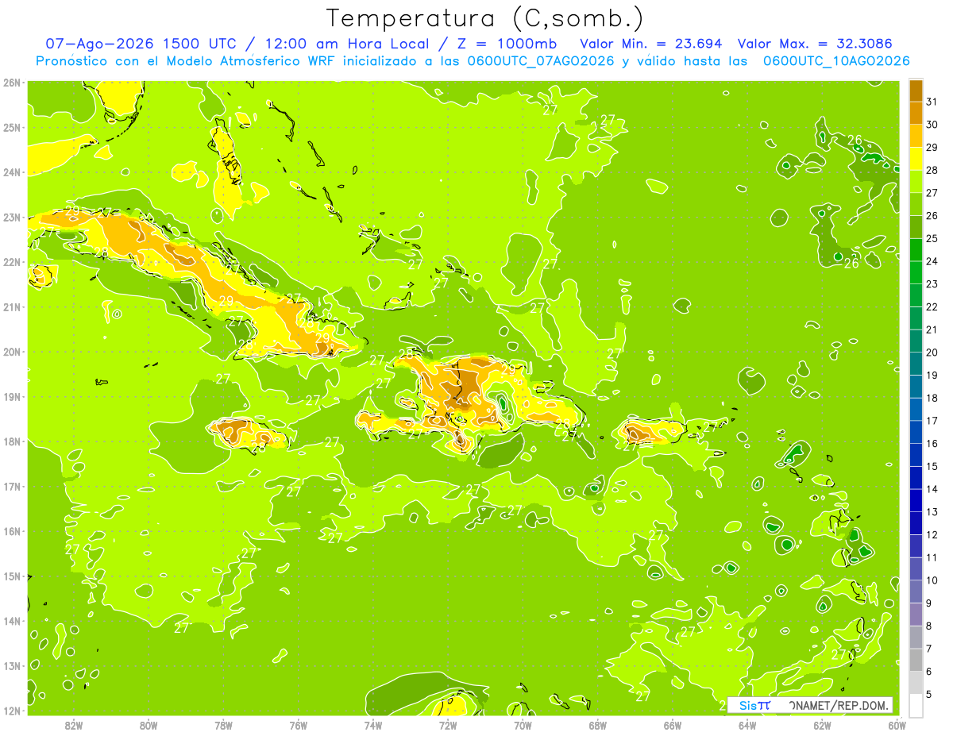Click the 80W longitude label
Viewport: 953px width, 736px height.
pyautogui.click(x=149, y=725)
